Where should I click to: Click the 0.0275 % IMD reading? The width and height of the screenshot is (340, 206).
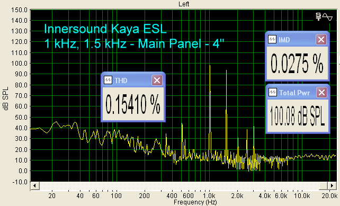coord(297,64)
